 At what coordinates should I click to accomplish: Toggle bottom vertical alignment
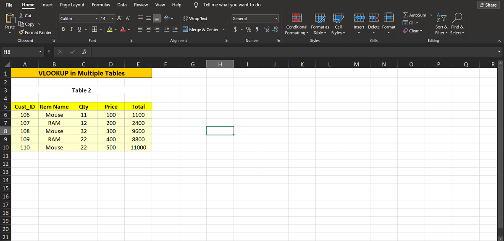coord(157,19)
